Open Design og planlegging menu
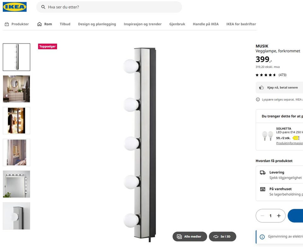The width and height of the screenshot is (303, 247). click(97, 24)
